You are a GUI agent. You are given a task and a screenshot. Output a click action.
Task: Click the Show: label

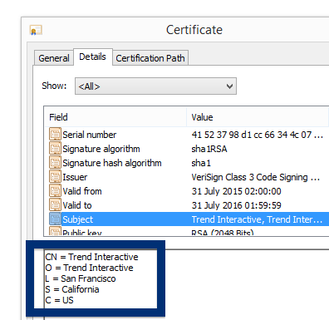point(54,86)
